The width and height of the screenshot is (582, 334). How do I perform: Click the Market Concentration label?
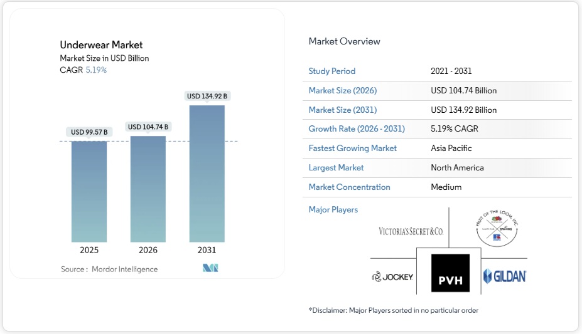pos(349,187)
